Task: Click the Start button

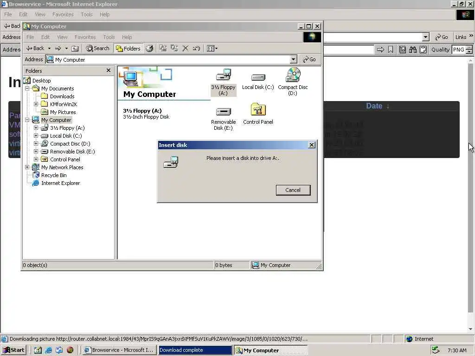Action: point(13,350)
